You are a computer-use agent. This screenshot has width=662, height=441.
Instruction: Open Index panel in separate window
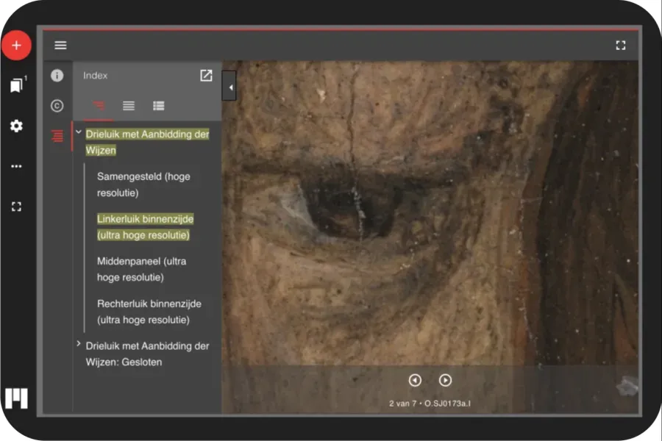pos(206,76)
